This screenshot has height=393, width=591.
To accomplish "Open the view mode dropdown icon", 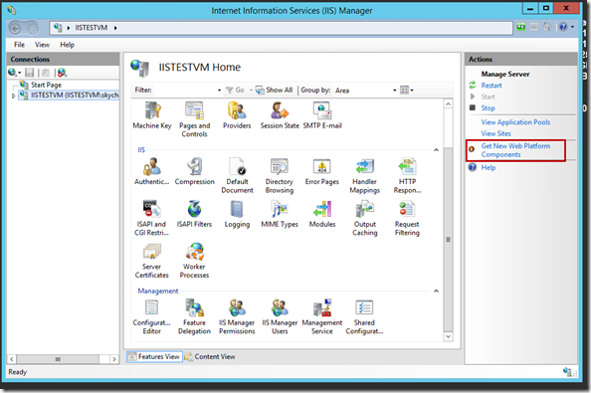I will [x=407, y=91].
